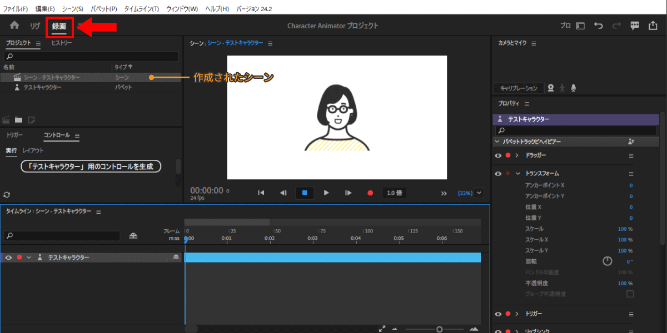667x333 pixels.
Task: Click the new scene clapperboard icon in Project panel
Action: 7,119
